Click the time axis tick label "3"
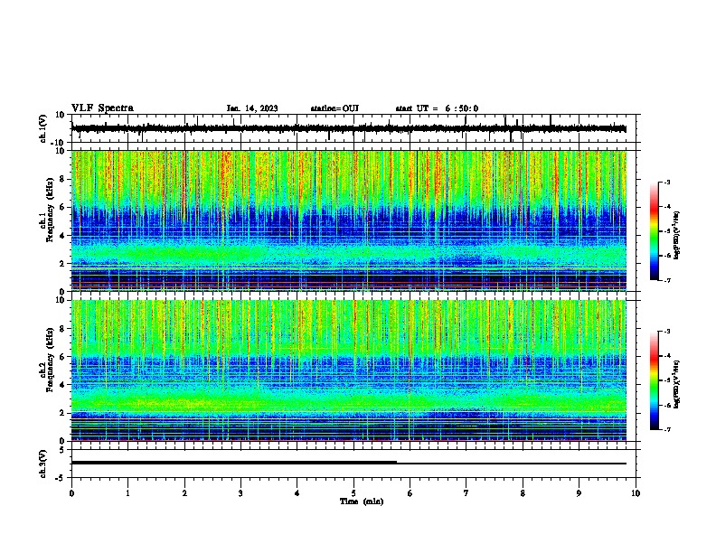This screenshot has width=716, height=553. point(240,493)
